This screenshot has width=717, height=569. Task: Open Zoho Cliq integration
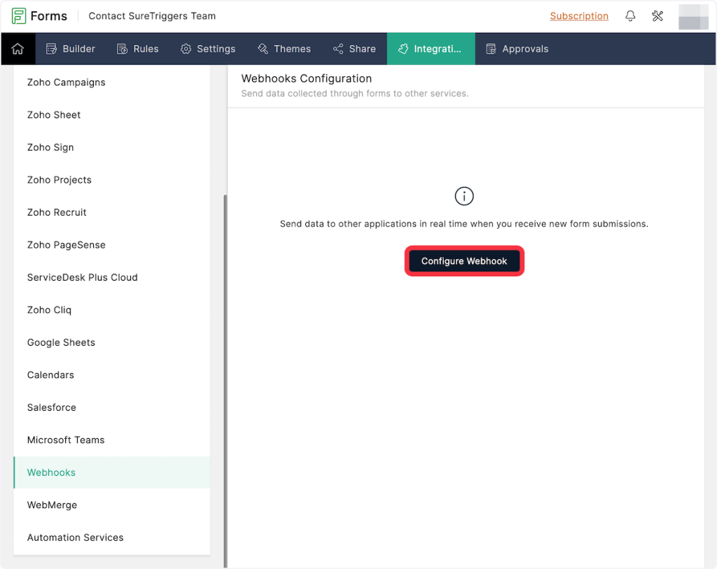[x=49, y=310]
